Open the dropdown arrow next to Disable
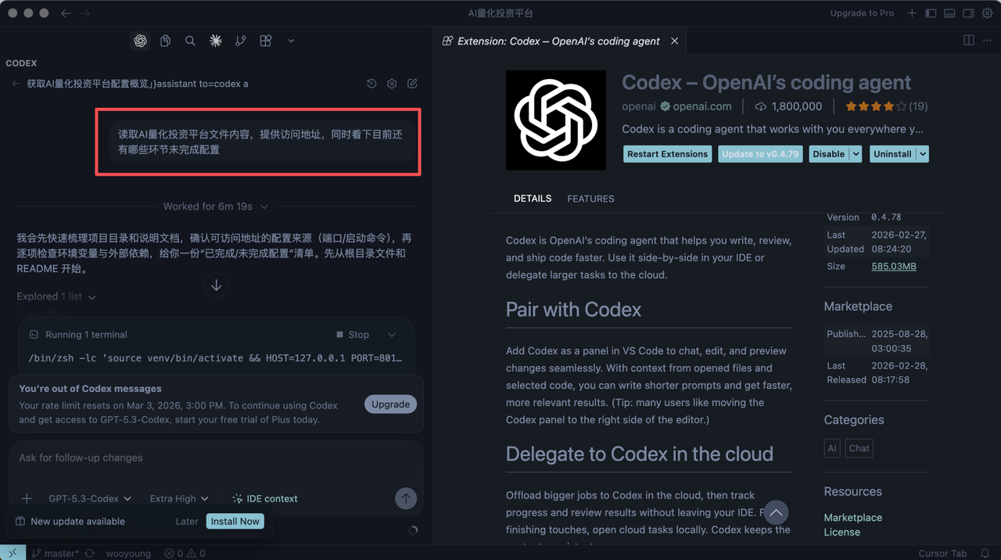Screen dimensions: 1001x560 (x=856, y=154)
